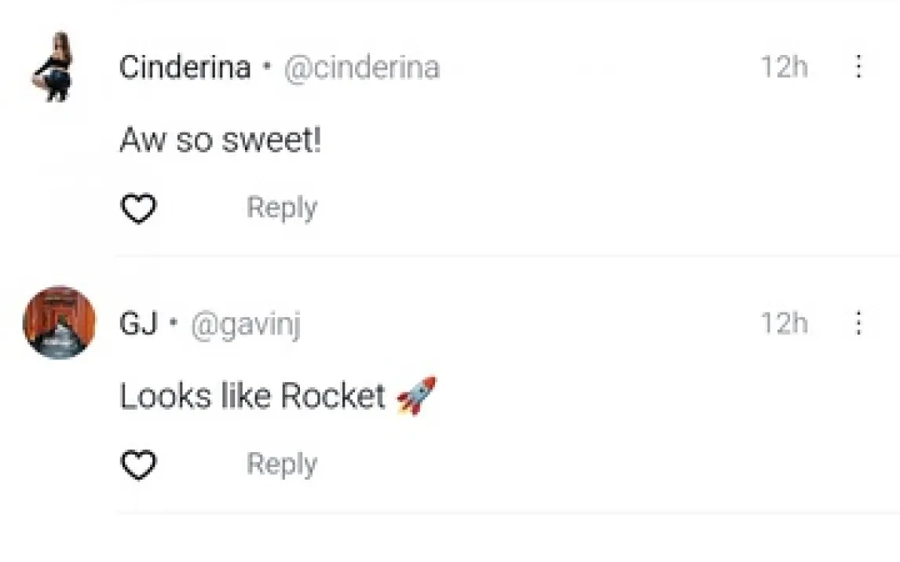Reply to GJ's Rocket comment
Screen dimensions: 900x562
(x=282, y=464)
